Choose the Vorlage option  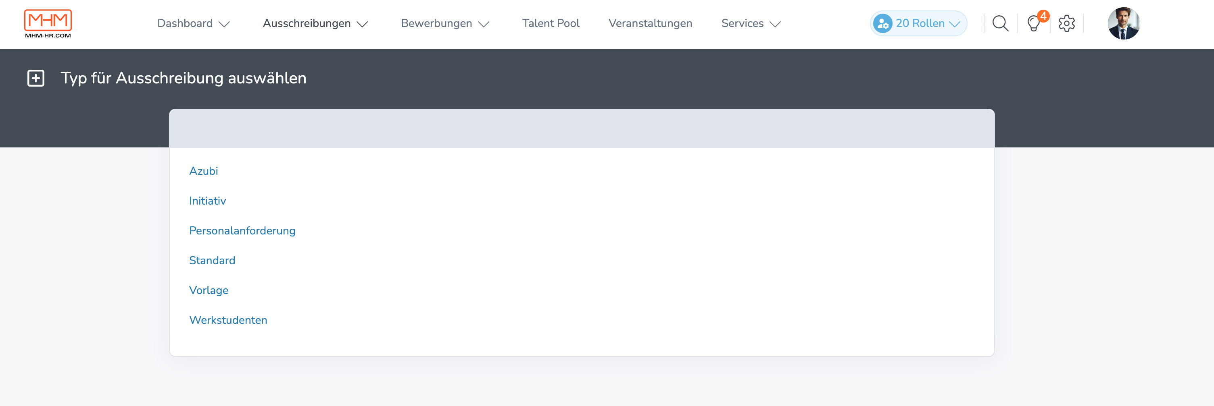[x=209, y=290]
